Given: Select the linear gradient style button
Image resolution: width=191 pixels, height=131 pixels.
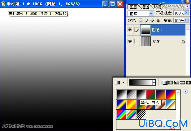Looking at the screenshot, I should click(165, 82).
